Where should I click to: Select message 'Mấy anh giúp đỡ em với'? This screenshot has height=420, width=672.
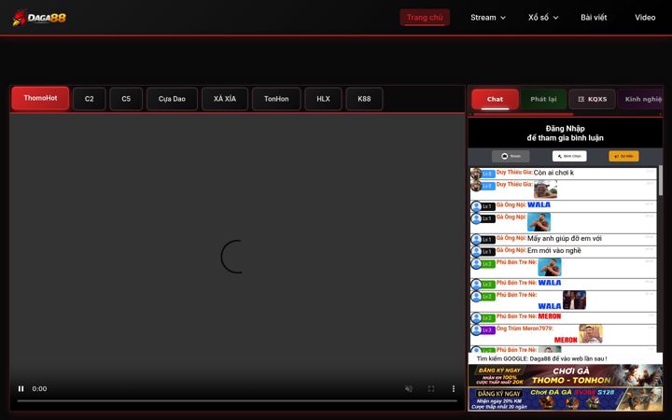point(565,238)
